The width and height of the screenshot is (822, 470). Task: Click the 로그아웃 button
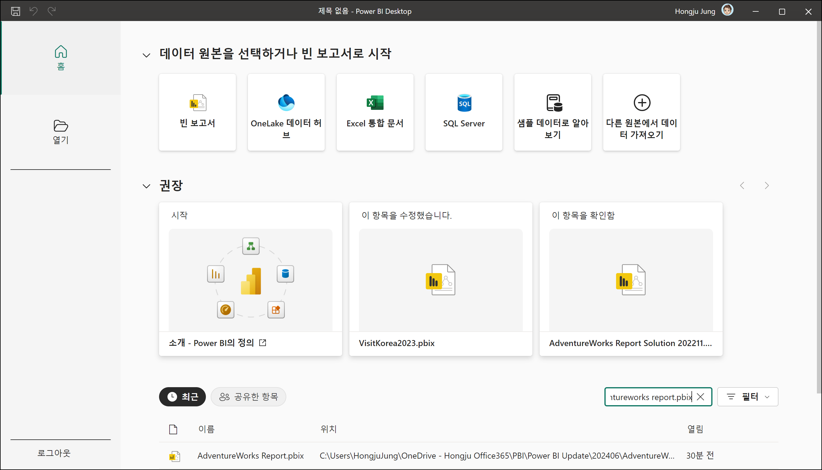(x=54, y=453)
